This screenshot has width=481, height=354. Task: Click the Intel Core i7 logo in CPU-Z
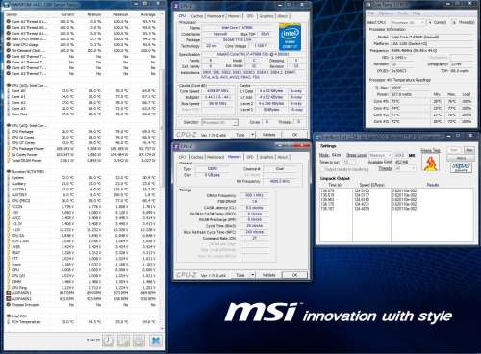289,38
